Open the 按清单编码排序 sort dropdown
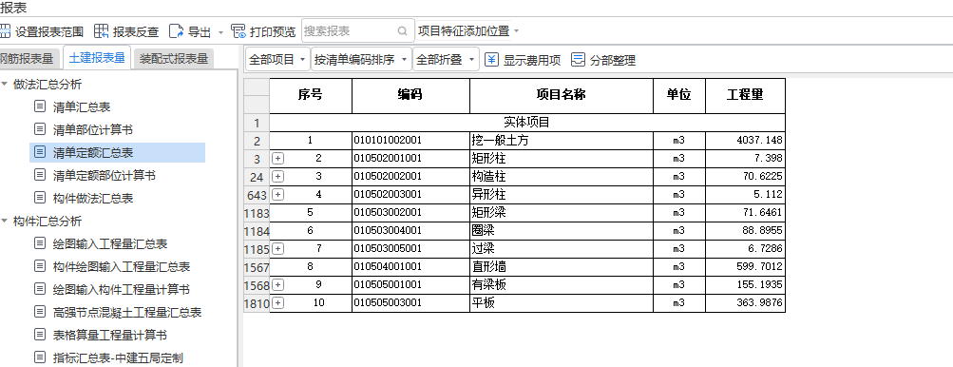This screenshot has height=367, width=953. [x=362, y=60]
